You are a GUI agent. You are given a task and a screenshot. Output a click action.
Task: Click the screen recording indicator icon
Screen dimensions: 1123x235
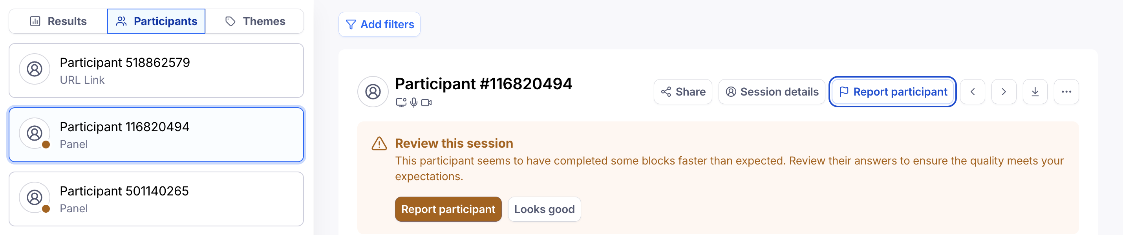pos(401,103)
